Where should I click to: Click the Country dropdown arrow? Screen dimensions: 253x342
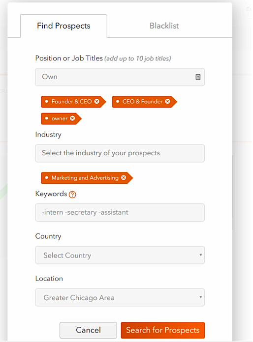point(200,255)
